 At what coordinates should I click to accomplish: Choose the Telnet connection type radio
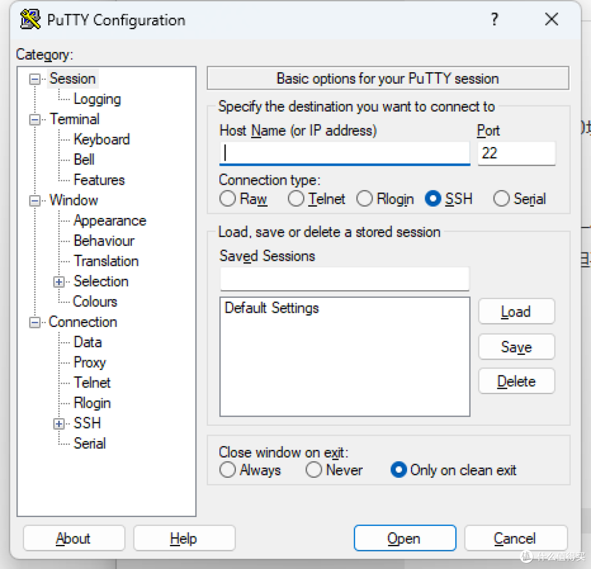tap(296, 198)
